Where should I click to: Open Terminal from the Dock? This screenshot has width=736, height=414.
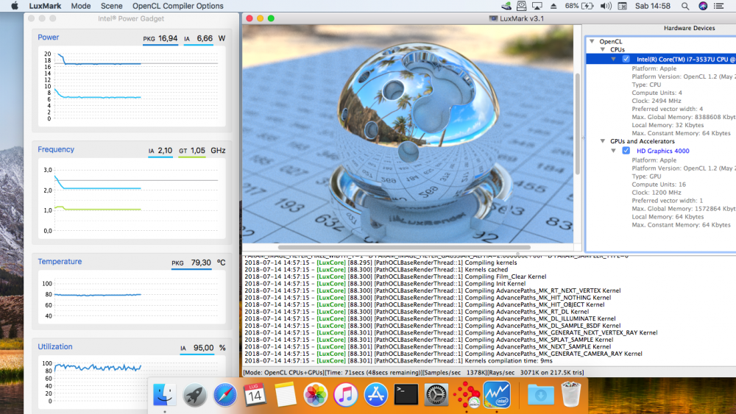click(406, 395)
